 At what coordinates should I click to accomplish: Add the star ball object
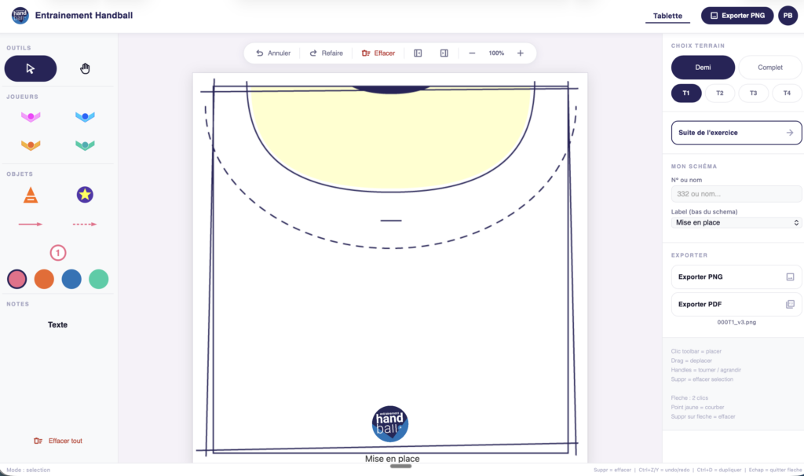point(85,194)
